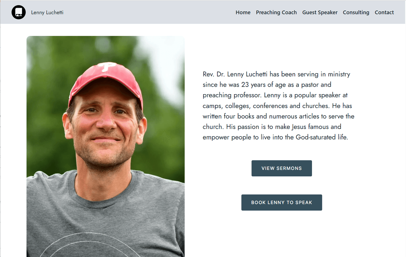The width and height of the screenshot is (406, 257).
Task: Click "preaching professor" in the bio text
Action: (231, 95)
